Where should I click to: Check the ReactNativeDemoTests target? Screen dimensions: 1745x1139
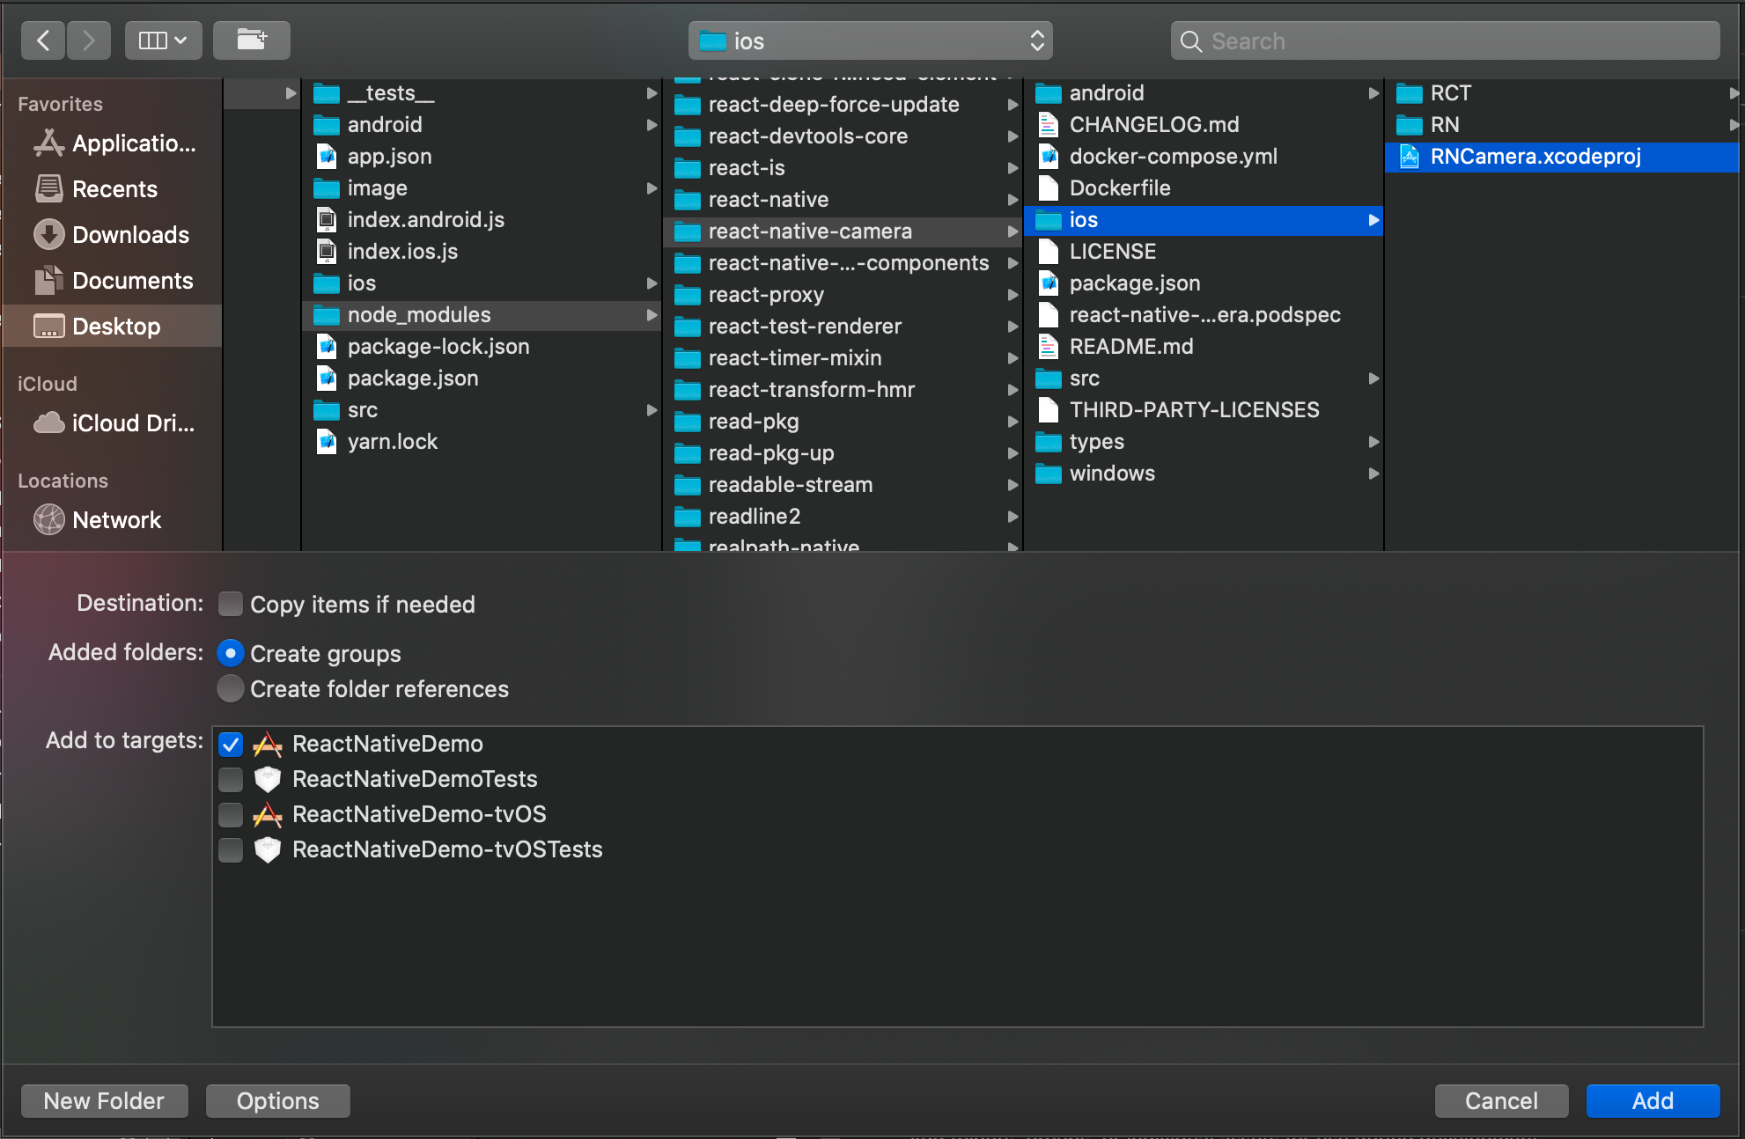231,779
